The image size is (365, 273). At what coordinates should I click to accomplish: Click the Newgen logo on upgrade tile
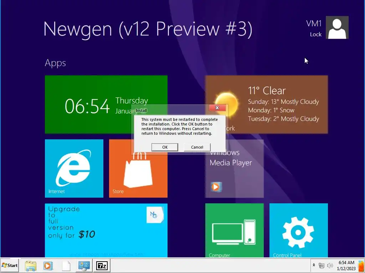[155, 215]
